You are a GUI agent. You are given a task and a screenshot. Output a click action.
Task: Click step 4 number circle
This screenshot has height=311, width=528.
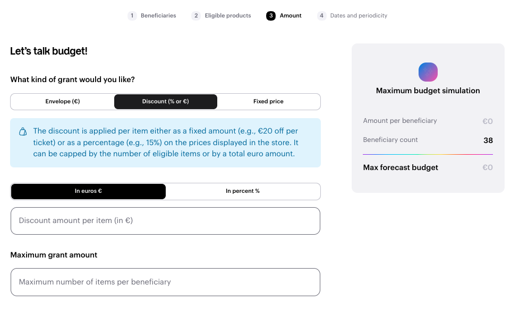pos(321,16)
